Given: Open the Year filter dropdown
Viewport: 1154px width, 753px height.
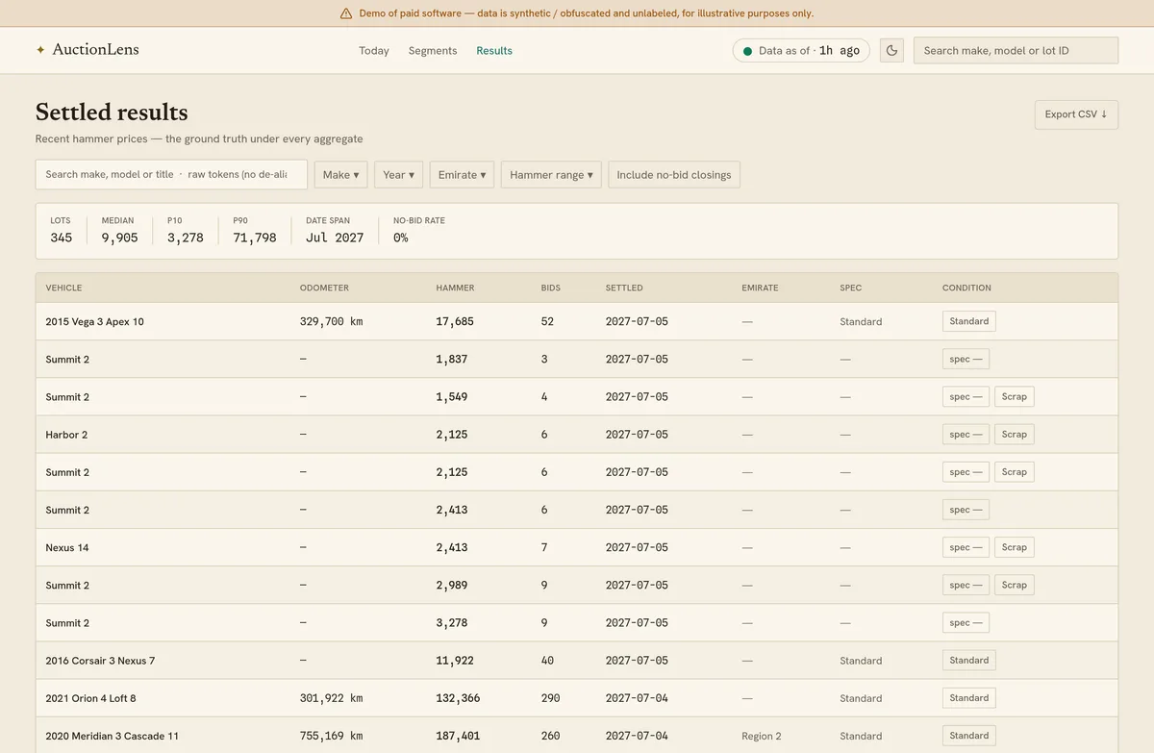Looking at the screenshot, I should pos(398,174).
